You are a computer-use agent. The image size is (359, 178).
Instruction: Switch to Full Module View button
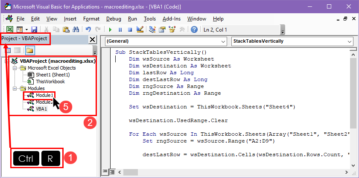click(x=112, y=172)
